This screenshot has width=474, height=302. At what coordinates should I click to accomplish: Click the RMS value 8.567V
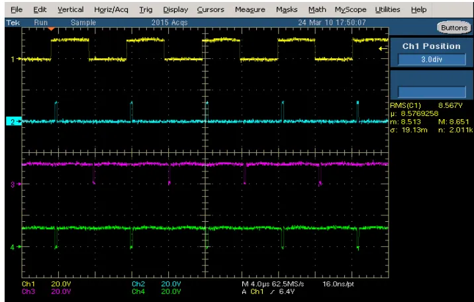click(x=450, y=105)
